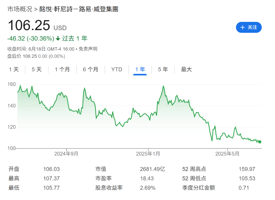
Task: Select the 1 天 range tab
Action: point(14,69)
